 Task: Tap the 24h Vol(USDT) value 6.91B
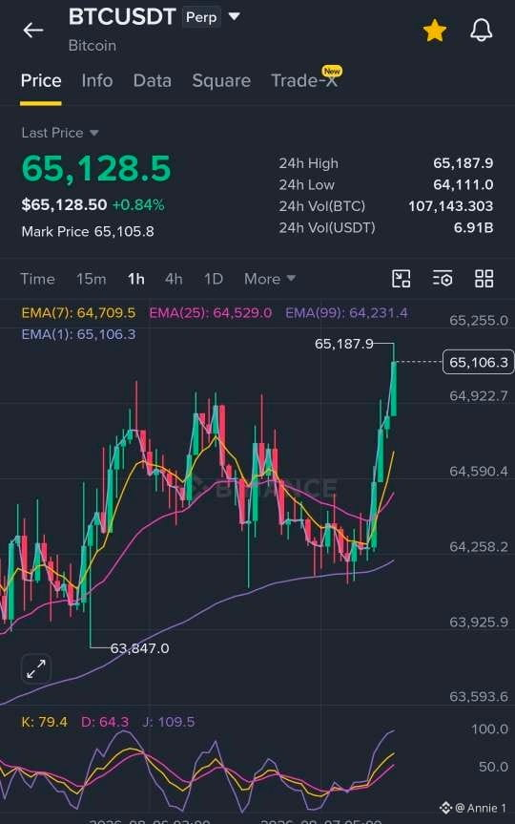click(x=474, y=227)
